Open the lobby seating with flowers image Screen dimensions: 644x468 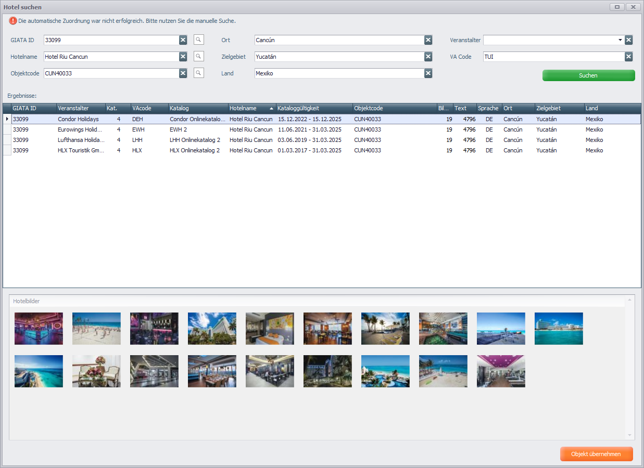point(96,371)
